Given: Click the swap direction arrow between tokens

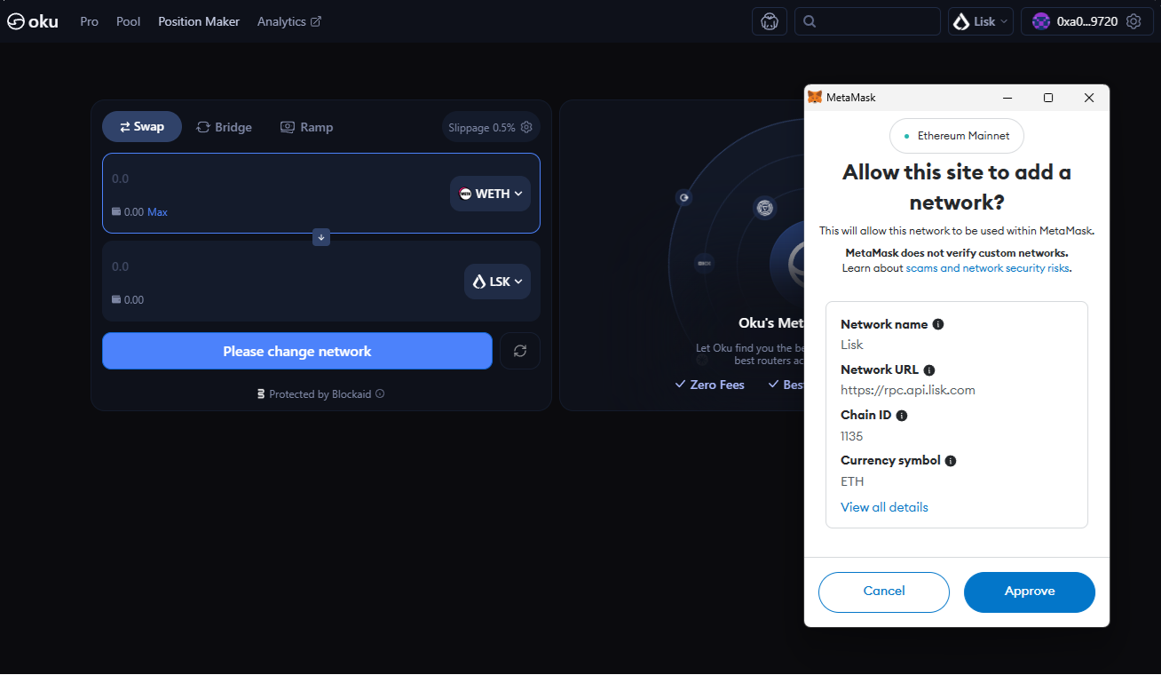Looking at the screenshot, I should point(321,237).
